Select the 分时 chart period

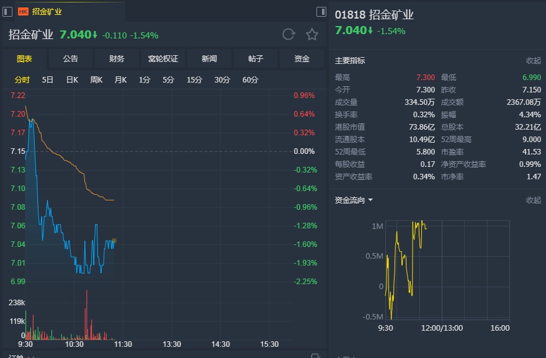[x=22, y=80]
